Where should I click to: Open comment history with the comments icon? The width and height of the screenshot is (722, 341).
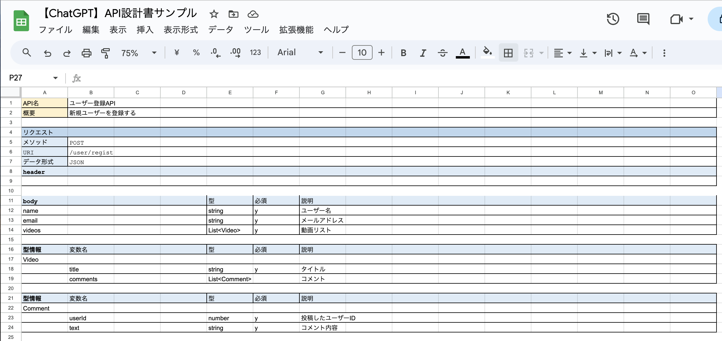point(643,19)
